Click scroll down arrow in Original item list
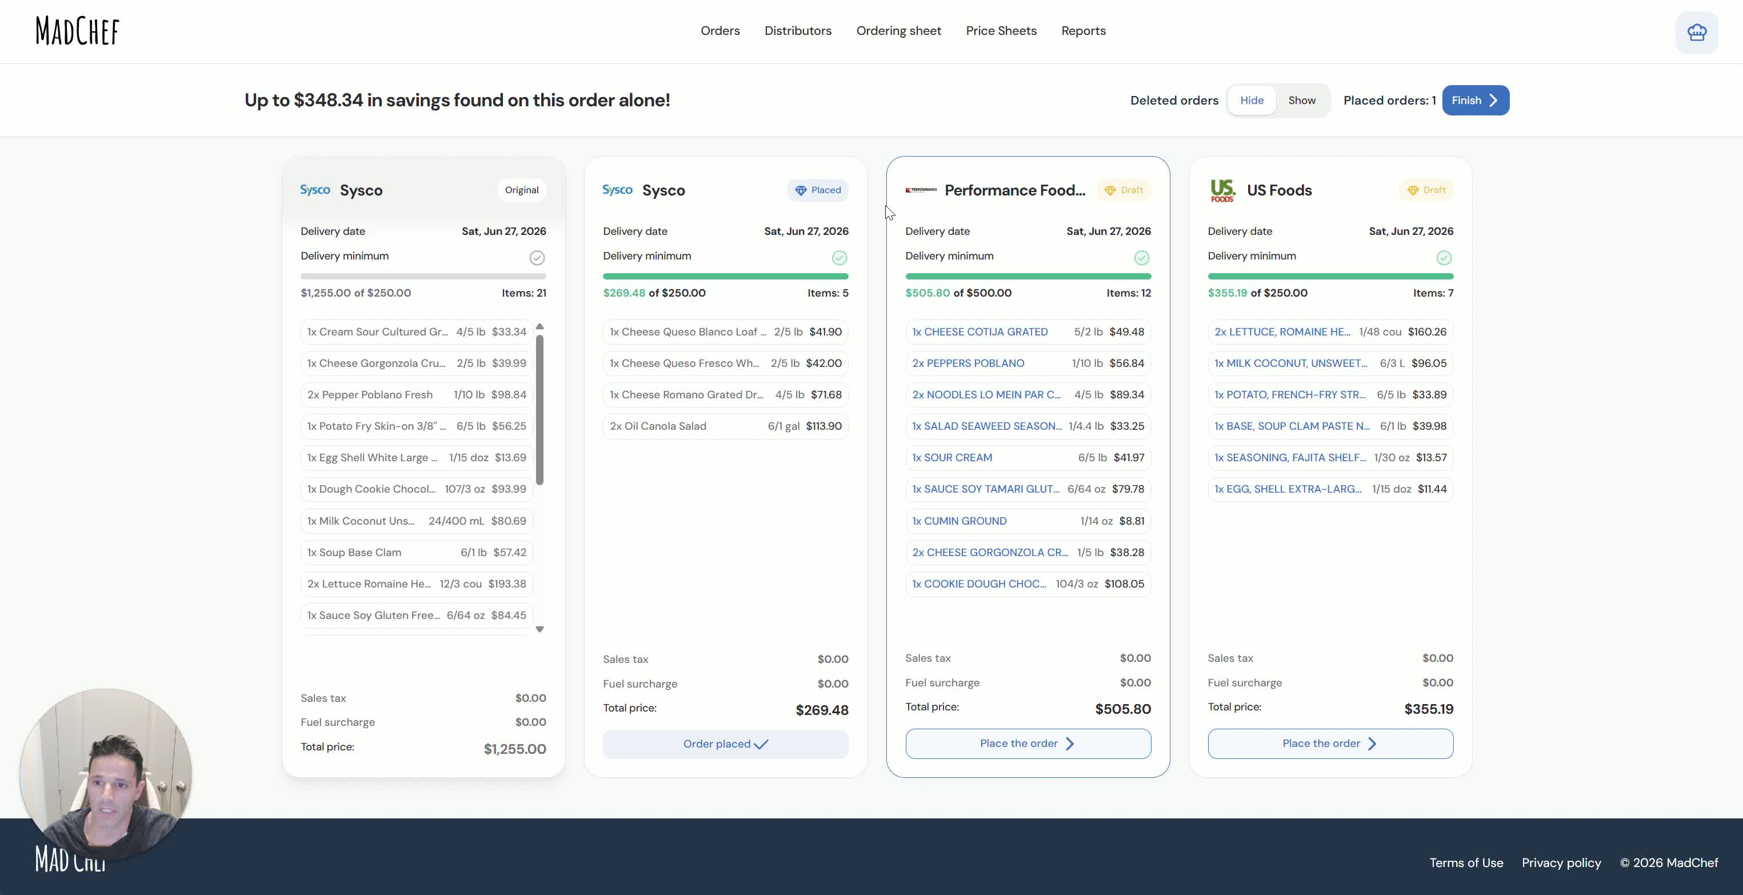 coord(540,629)
